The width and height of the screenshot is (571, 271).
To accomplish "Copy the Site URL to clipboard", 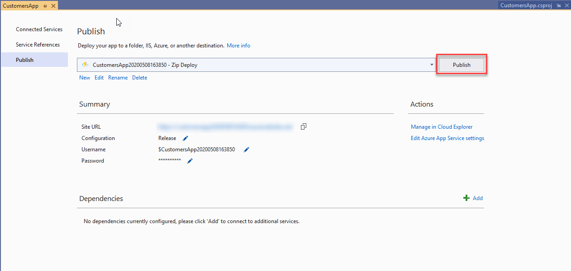I will 304,127.
